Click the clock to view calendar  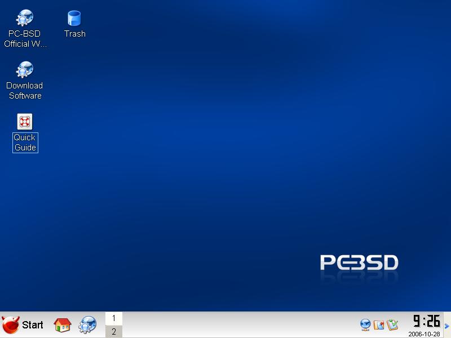click(x=427, y=321)
